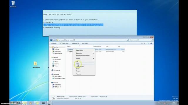Select Network in the navigation pane
188x105 pixels.
tap(56, 83)
